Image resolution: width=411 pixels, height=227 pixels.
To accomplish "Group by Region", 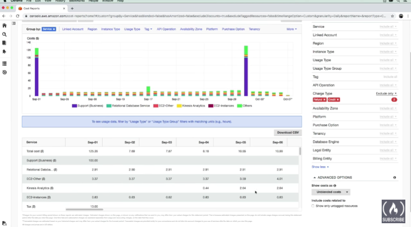I will [x=92, y=29].
